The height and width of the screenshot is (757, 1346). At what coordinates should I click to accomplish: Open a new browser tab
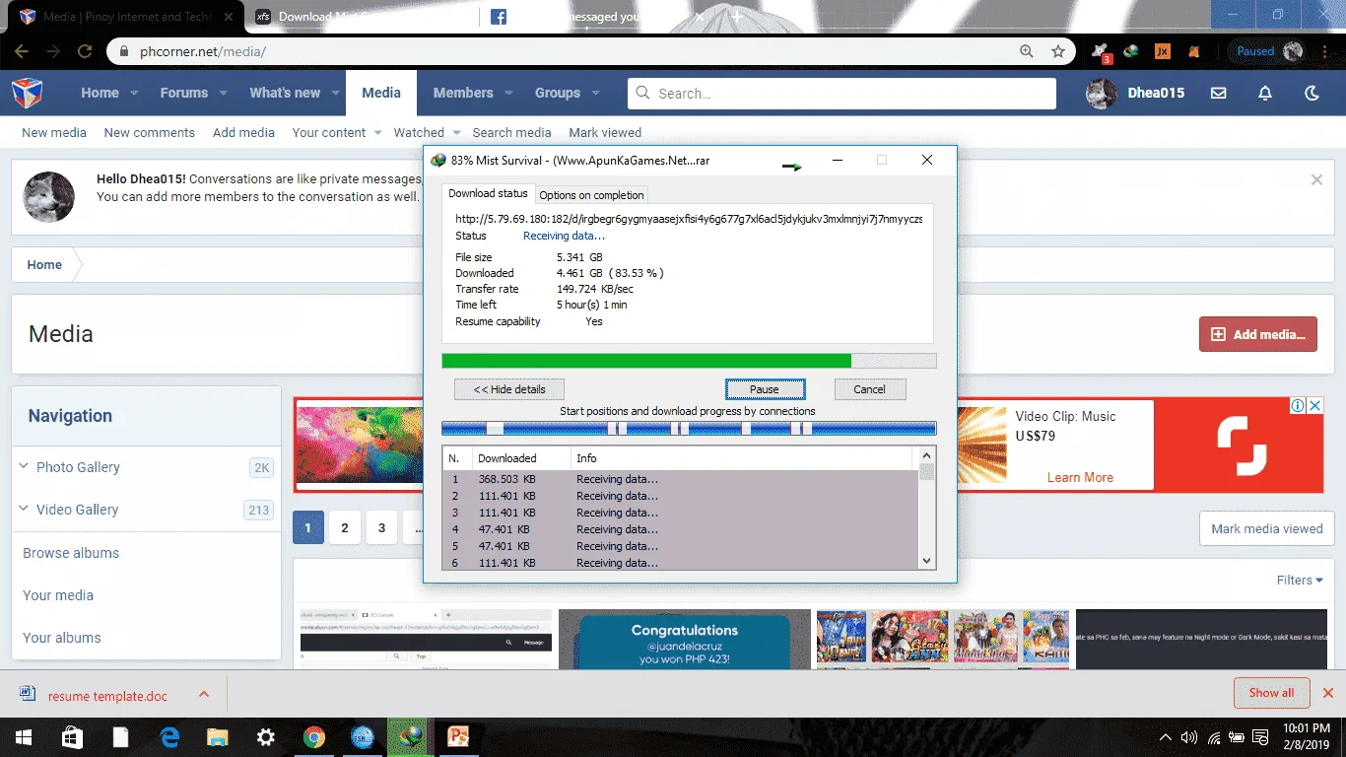click(736, 17)
